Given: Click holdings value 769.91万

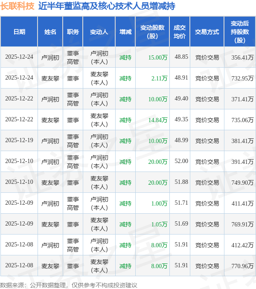Looking at the screenshot, I should (242, 224).
